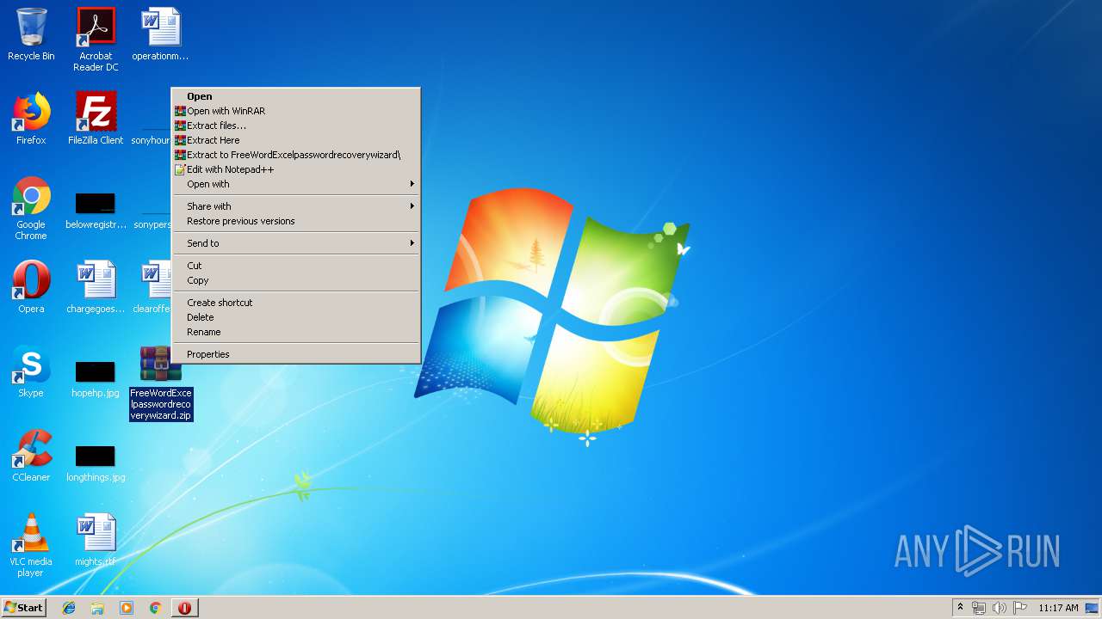Select the Recycle Bin desktop icon
Screen dimensions: 1102x619
pyautogui.click(x=31, y=35)
